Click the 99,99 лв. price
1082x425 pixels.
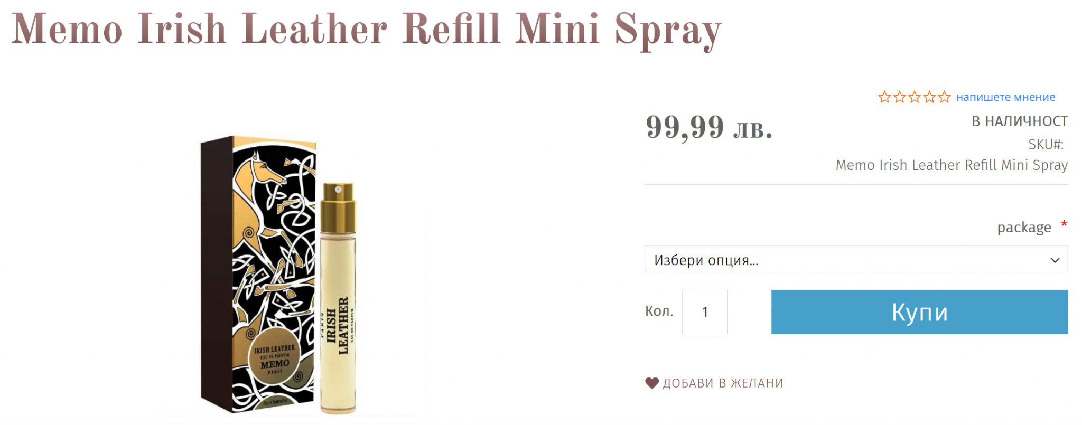(709, 127)
